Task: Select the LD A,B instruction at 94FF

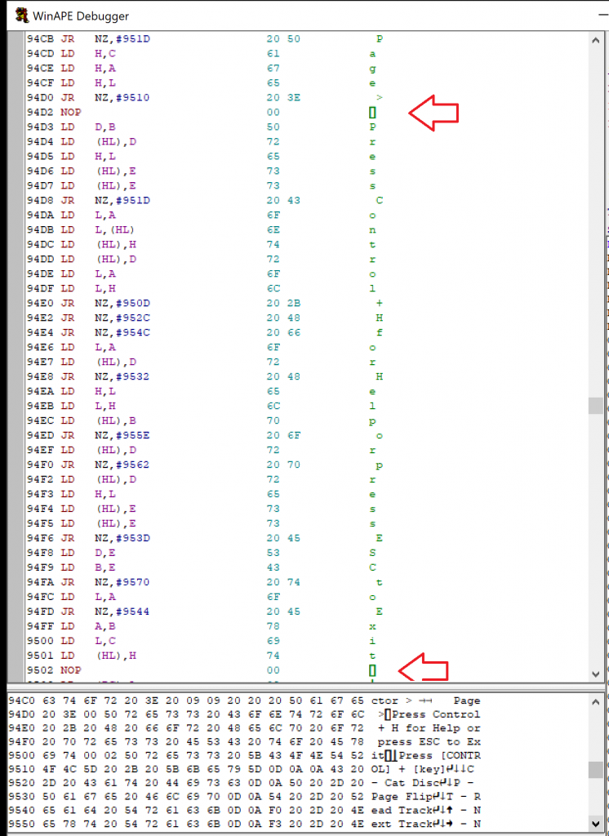Action: (x=82, y=627)
